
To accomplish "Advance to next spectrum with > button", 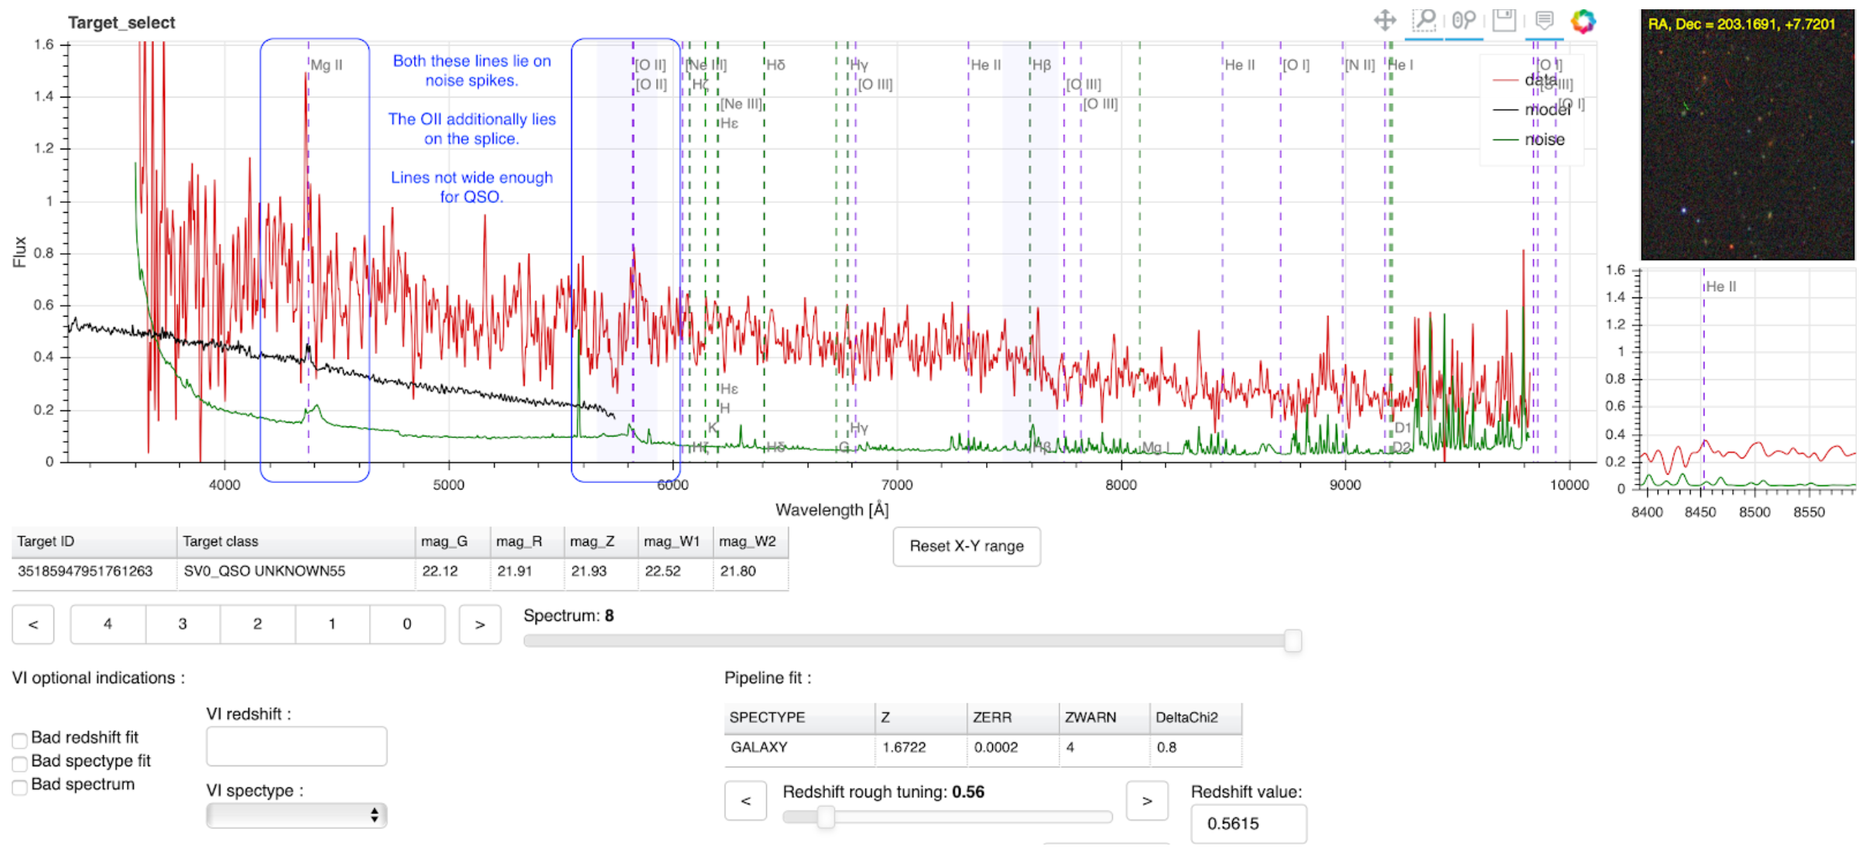I will (x=480, y=624).
